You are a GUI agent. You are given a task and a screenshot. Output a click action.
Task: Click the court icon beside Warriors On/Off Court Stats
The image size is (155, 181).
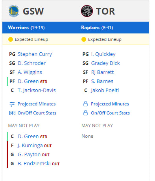pos(12,113)
